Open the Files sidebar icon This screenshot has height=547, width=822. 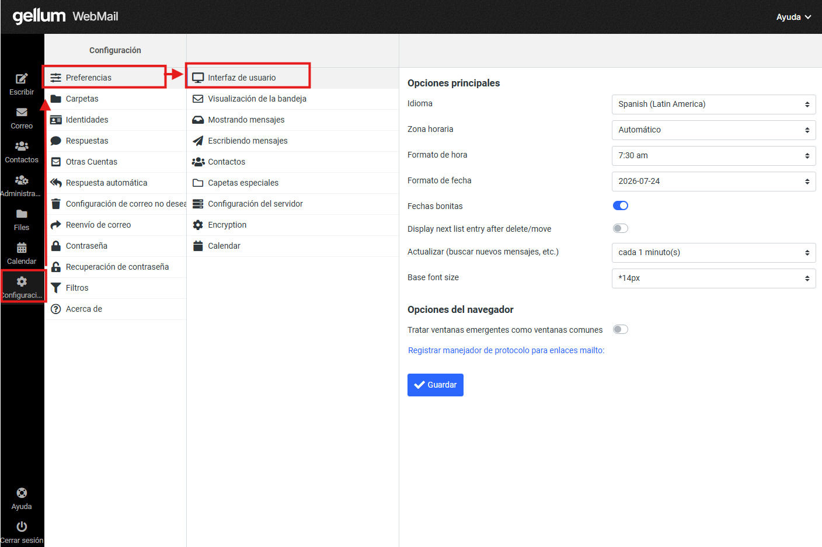tap(22, 214)
